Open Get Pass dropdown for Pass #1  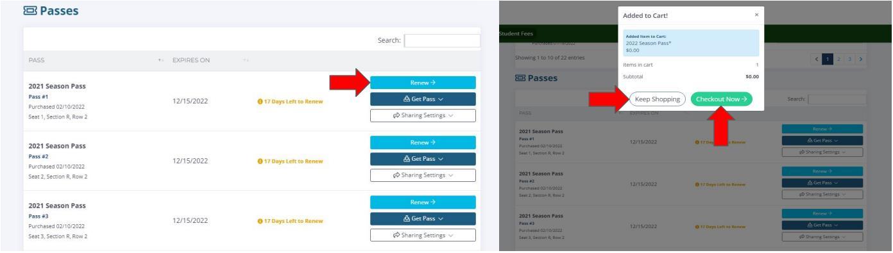[423, 99]
